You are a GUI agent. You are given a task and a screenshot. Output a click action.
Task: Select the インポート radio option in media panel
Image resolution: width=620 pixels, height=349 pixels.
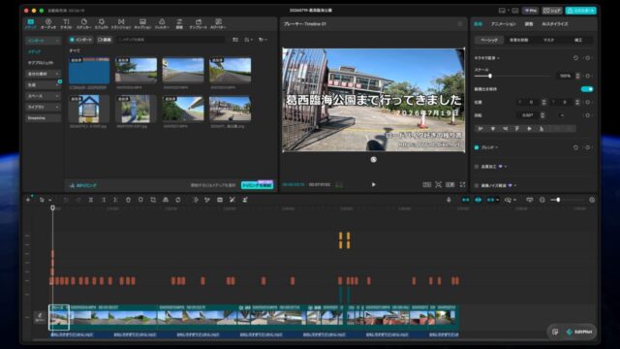pos(81,40)
